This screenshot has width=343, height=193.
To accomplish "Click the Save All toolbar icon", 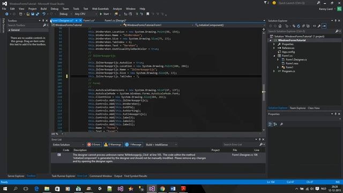I will coord(38,14).
